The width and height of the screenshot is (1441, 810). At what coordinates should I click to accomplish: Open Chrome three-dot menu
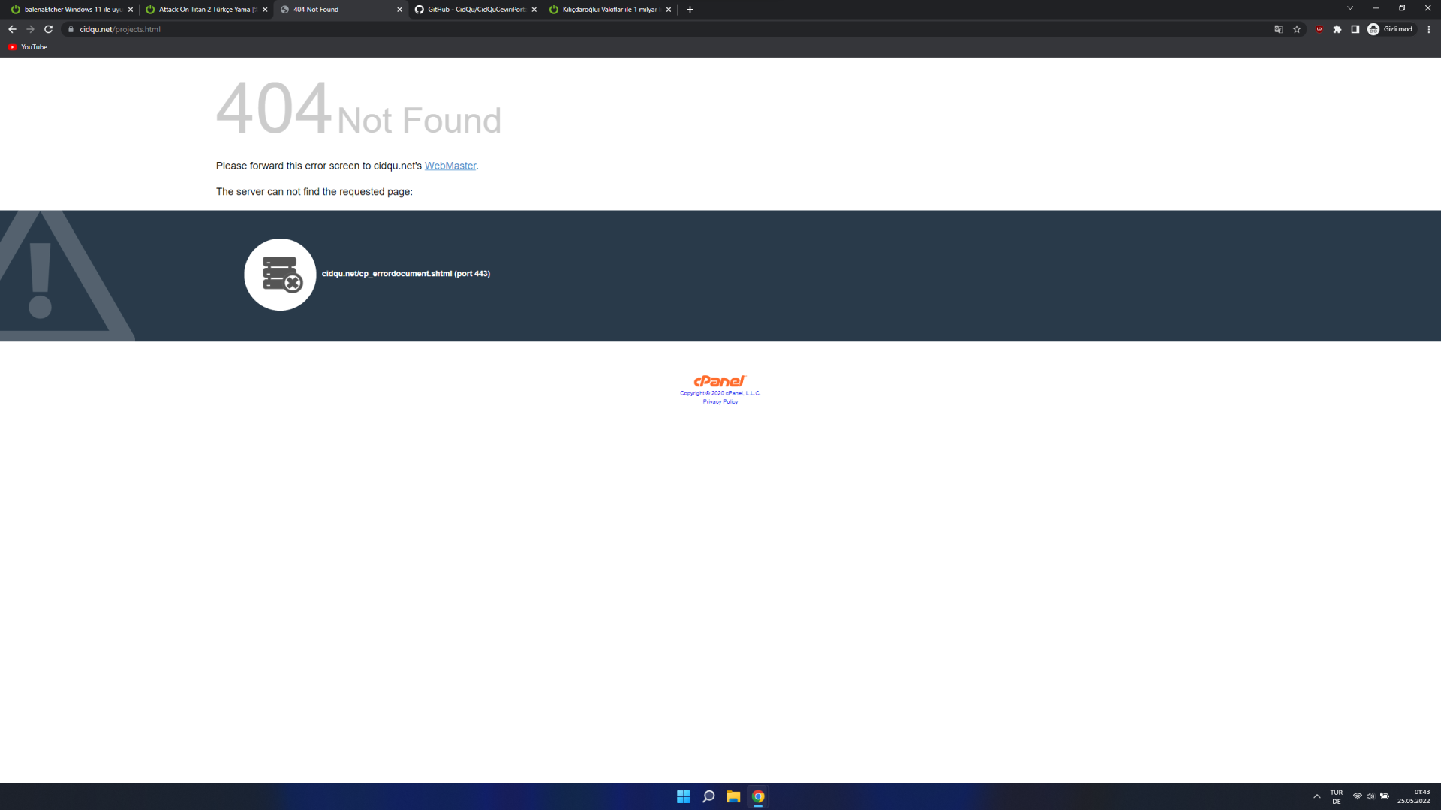1429,29
